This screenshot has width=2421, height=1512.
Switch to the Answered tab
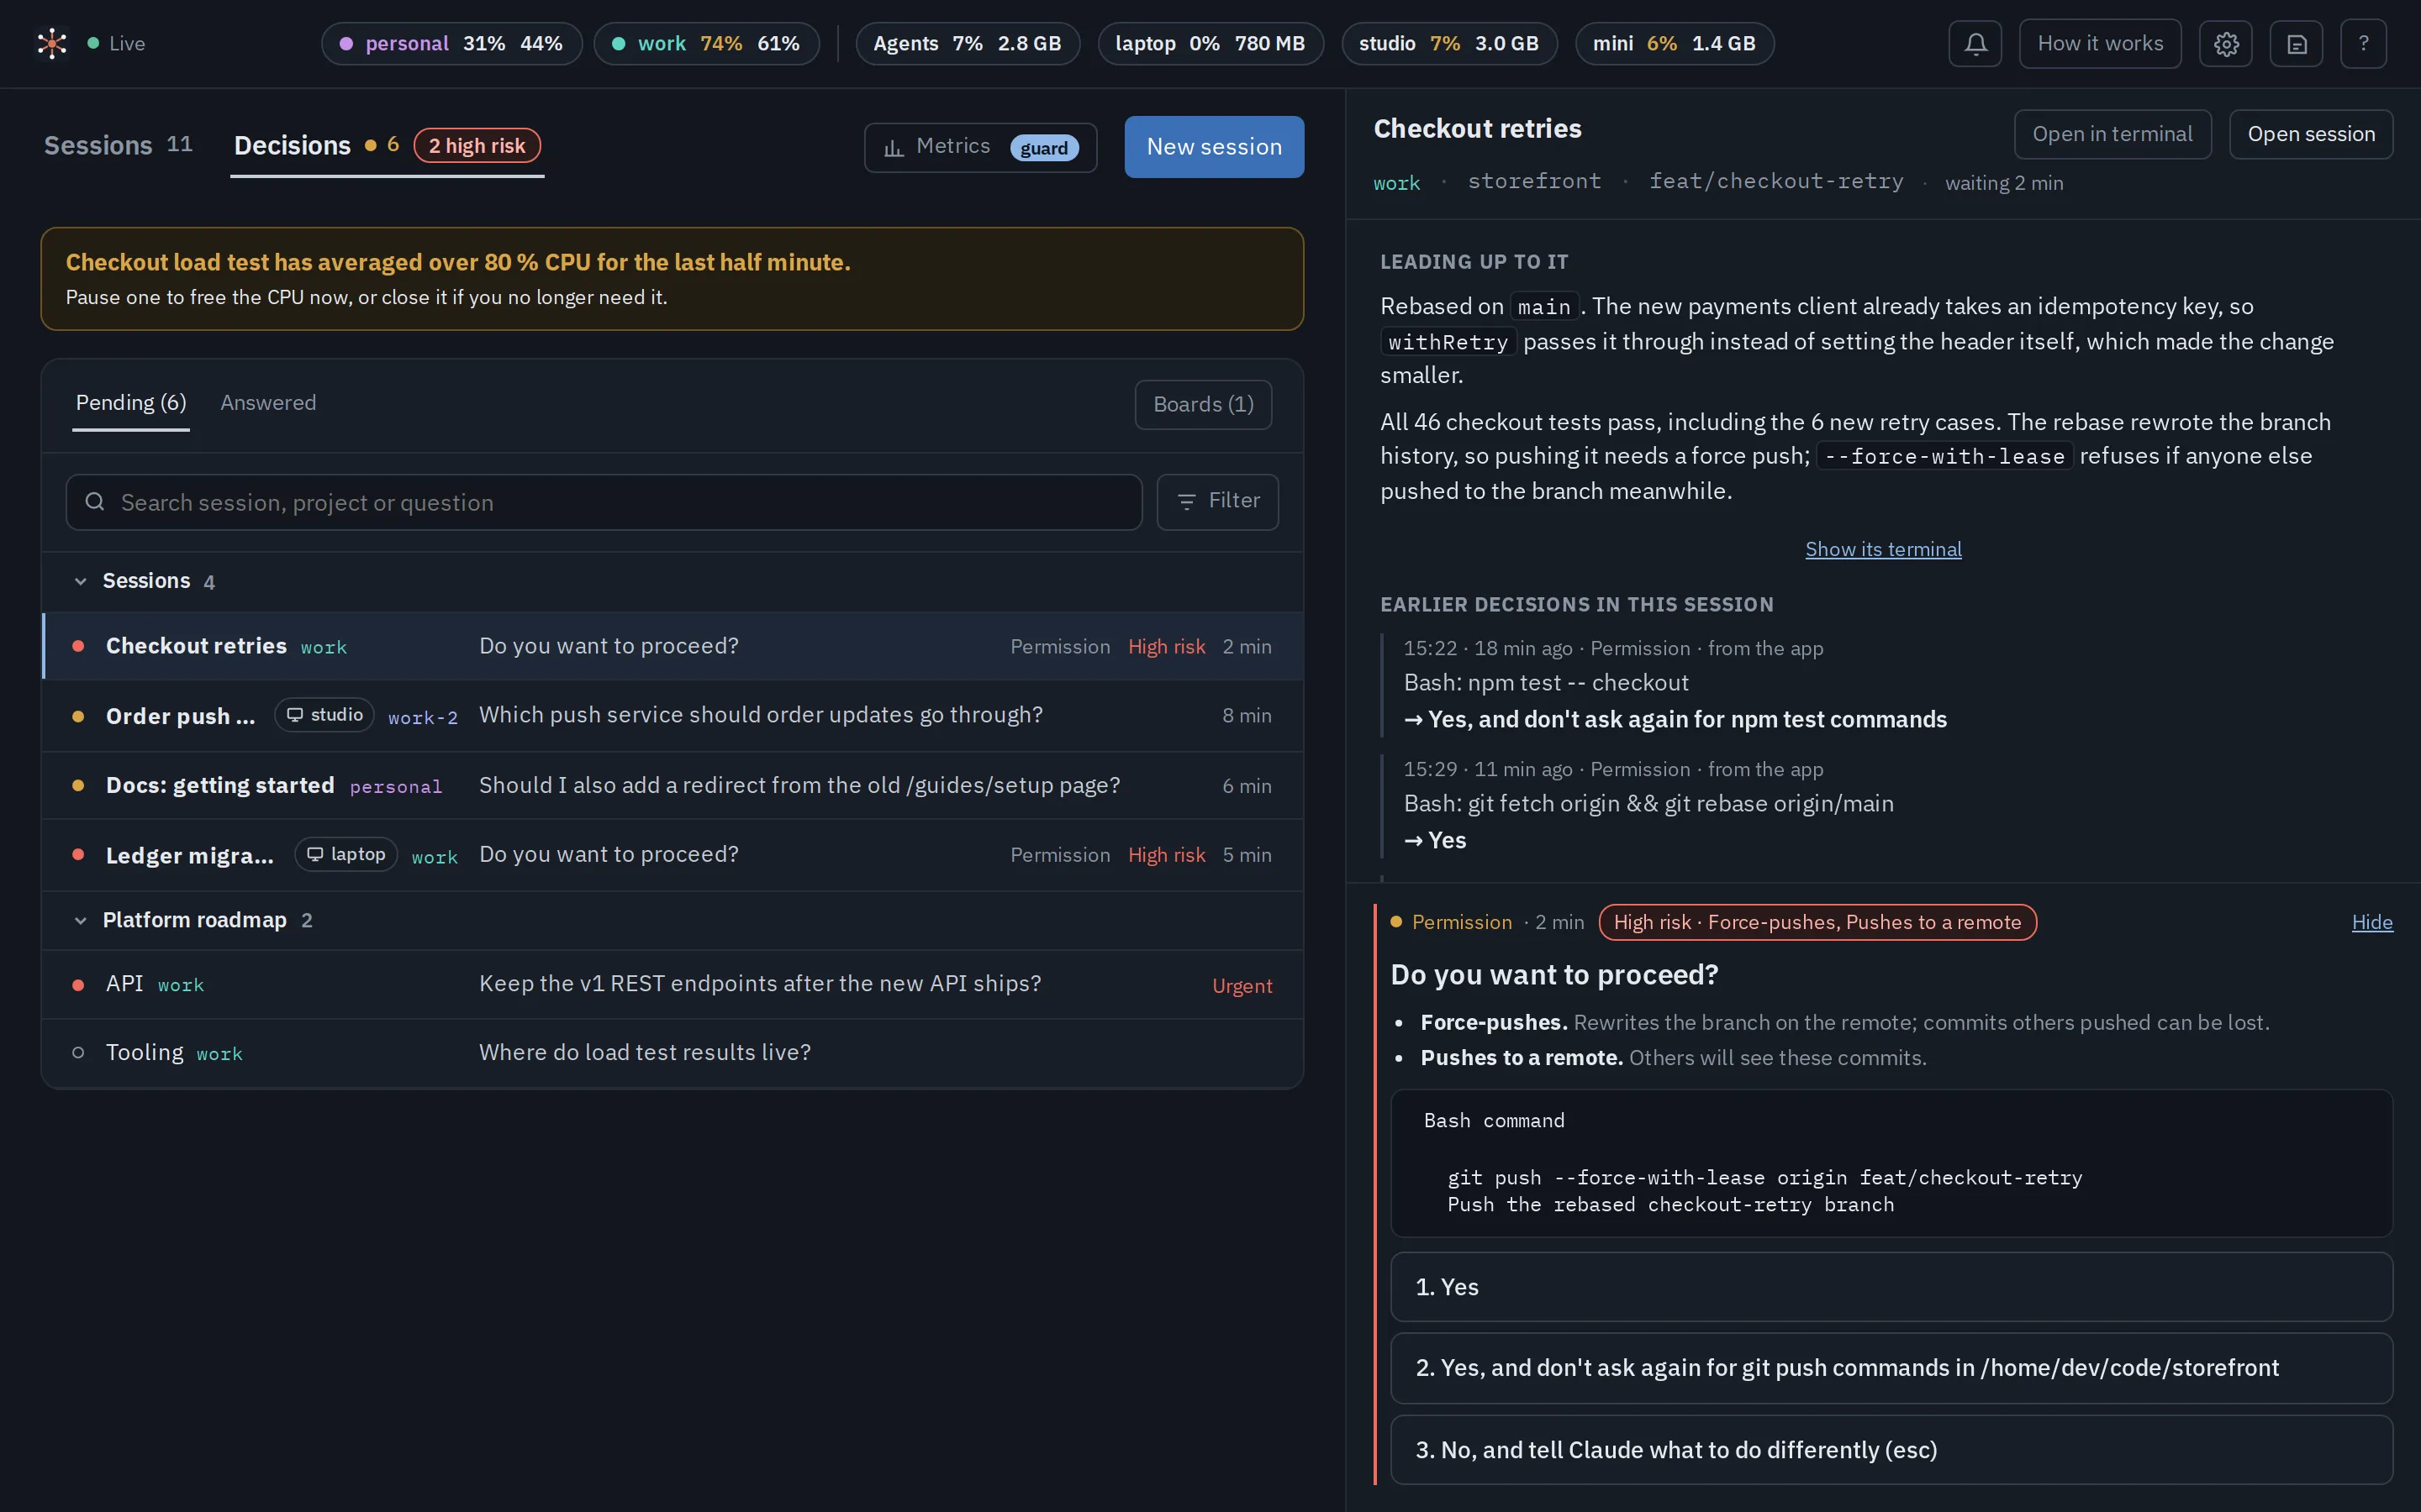[268, 403]
